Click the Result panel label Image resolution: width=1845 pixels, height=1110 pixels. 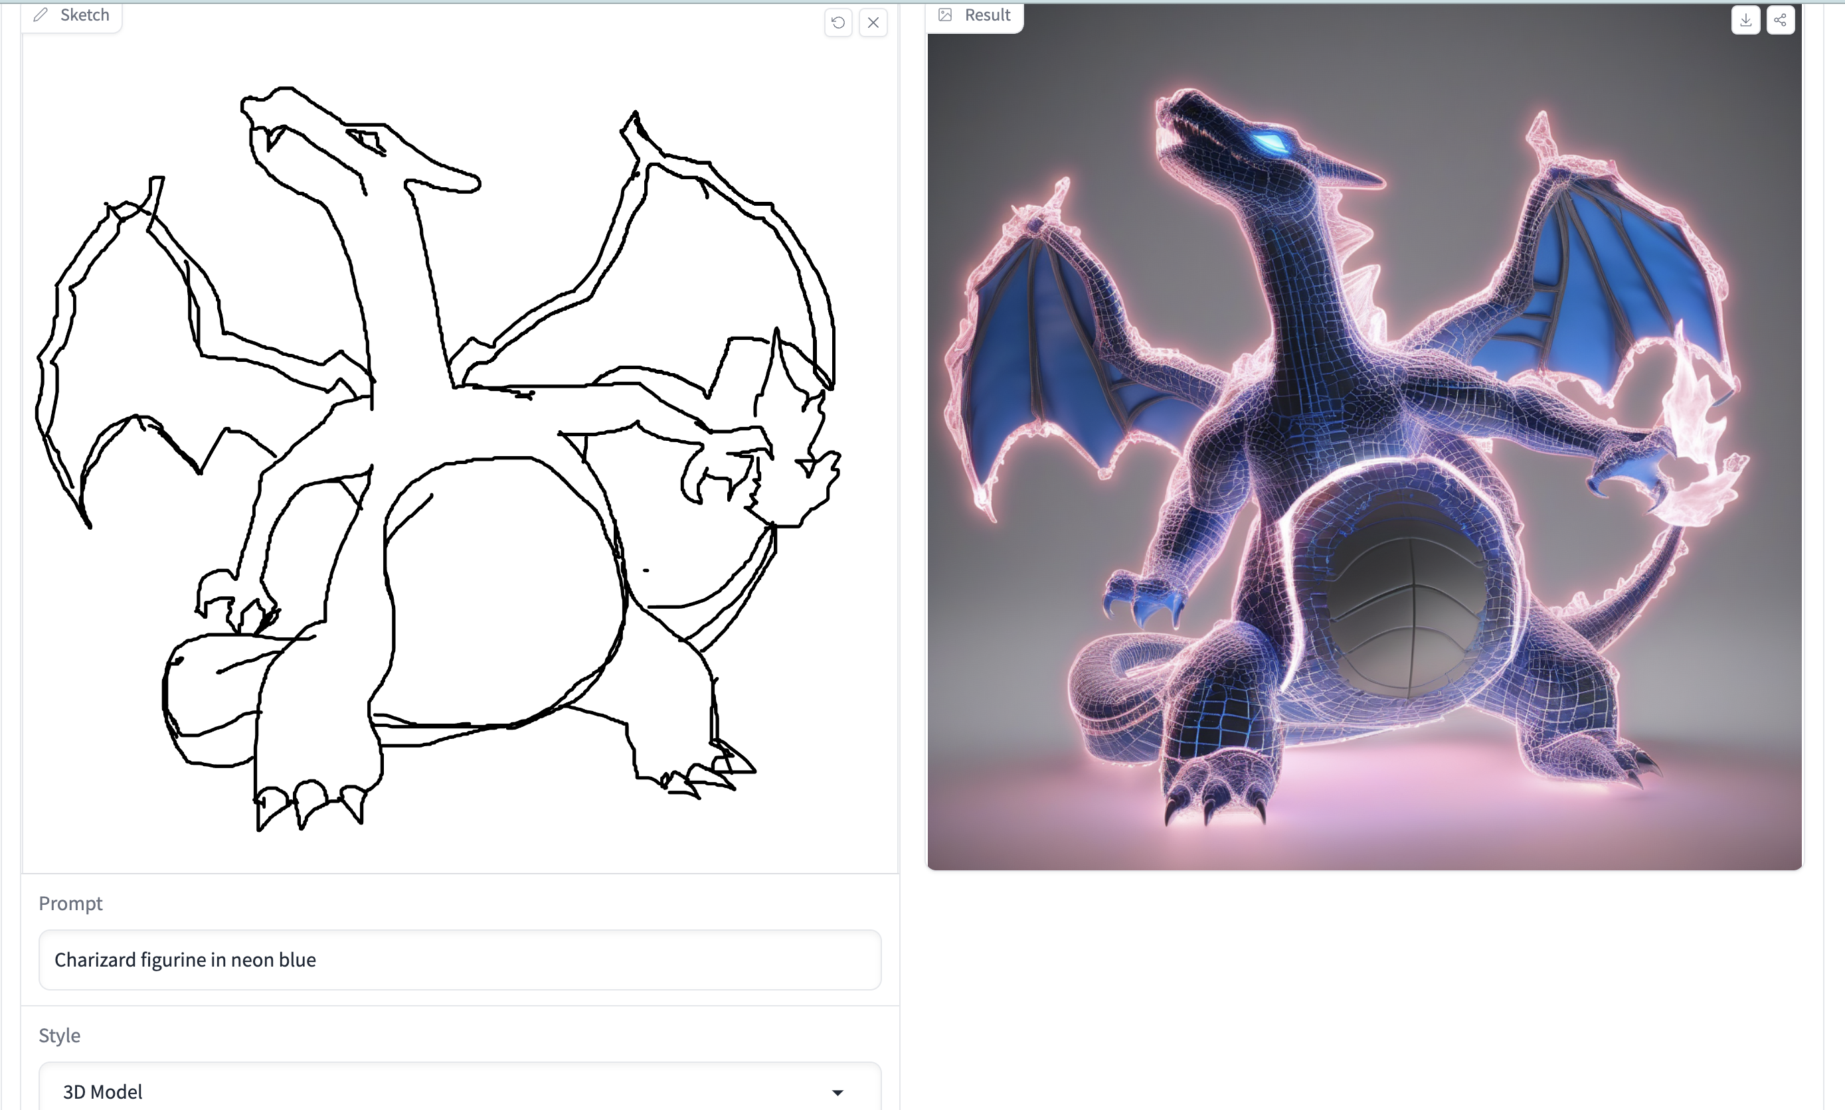pyautogui.click(x=987, y=15)
